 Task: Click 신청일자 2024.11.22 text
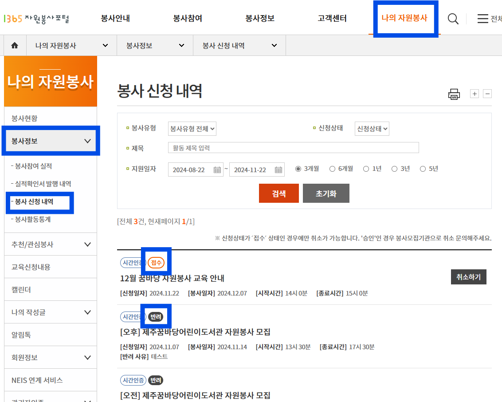point(149,293)
